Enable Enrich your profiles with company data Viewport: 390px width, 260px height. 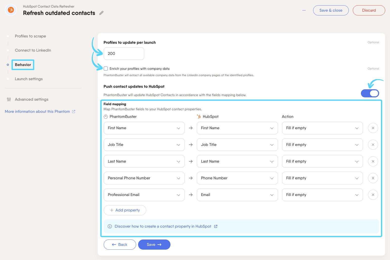click(106, 69)
